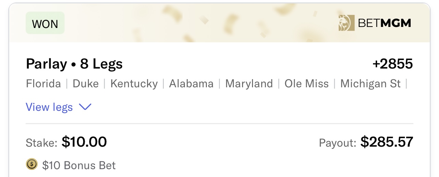This screenshot has width=439, height=177.
Task: Click the BETMGM brand text
Action: click(x=384, y=23)
